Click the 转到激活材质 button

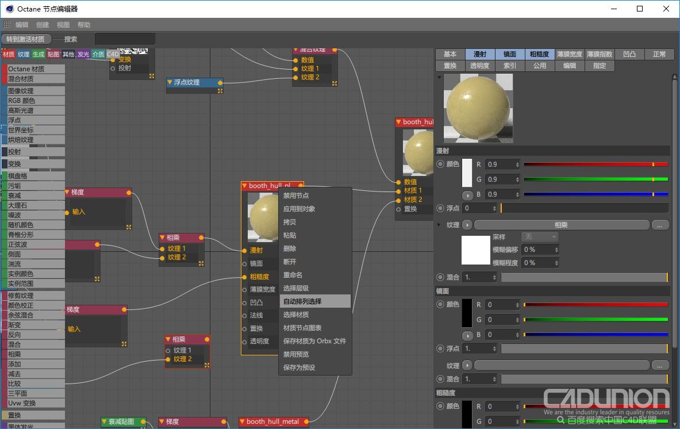[x=26, y=39]
